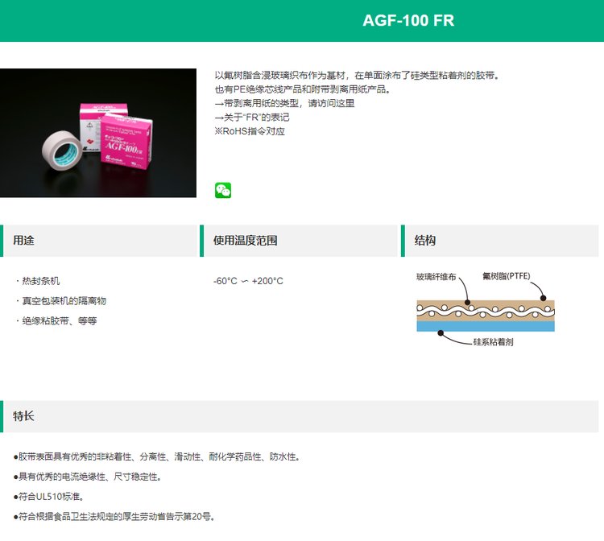Open the AGF-100 FR product photo
The image size is (604, 541).
[x=98, y=133]
